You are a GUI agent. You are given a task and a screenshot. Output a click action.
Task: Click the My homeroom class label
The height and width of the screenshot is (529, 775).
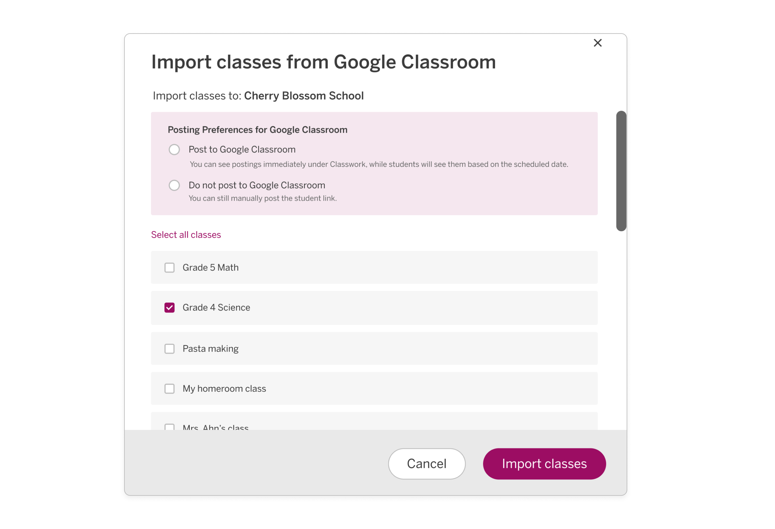tap(224, 388)
